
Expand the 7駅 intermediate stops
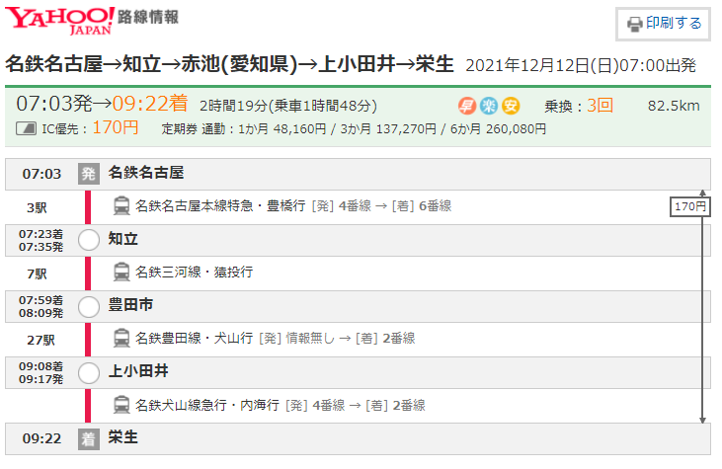coord(37,274)
